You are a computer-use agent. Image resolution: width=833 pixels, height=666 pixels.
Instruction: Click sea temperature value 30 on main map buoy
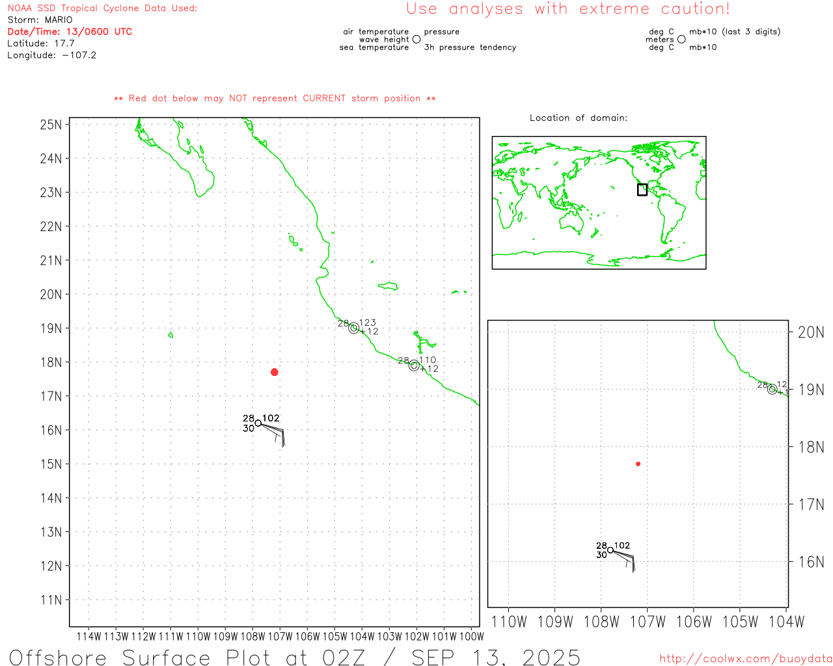[x=249, y=429]
